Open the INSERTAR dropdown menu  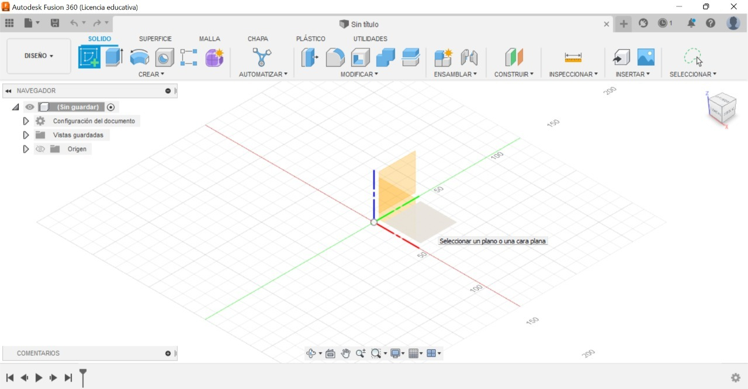click(633, 74)
